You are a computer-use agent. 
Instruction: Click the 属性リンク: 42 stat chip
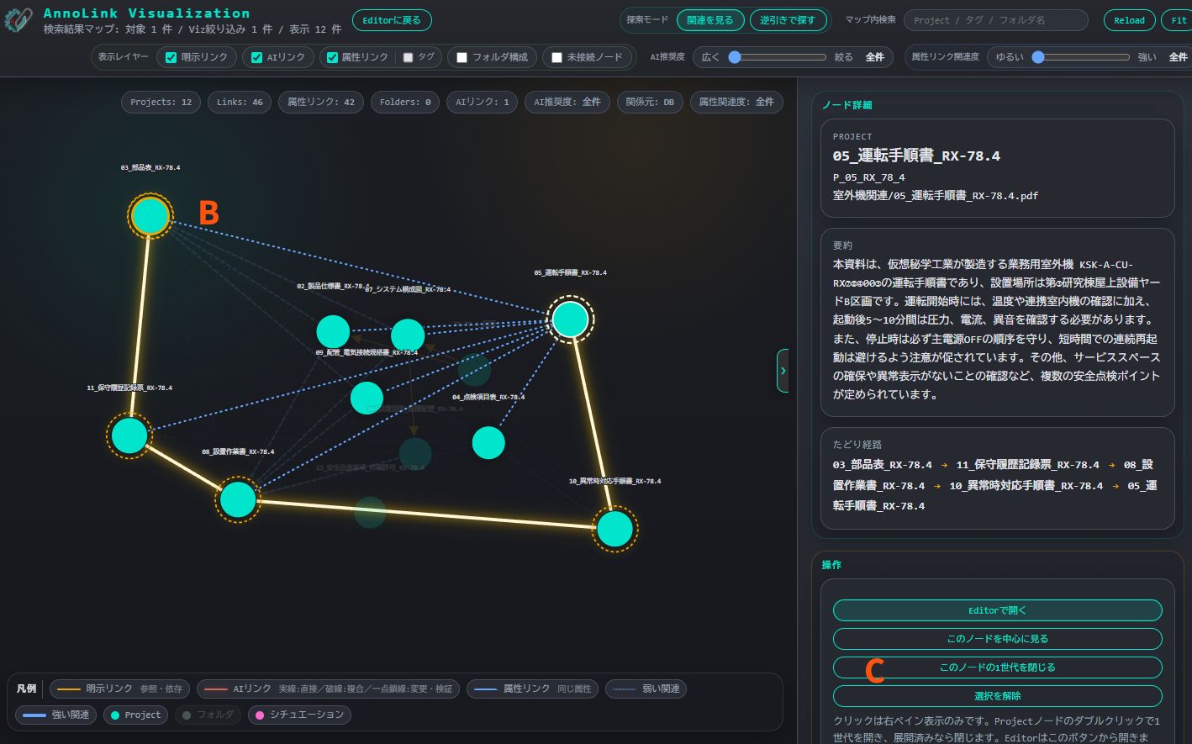(321, 102)
